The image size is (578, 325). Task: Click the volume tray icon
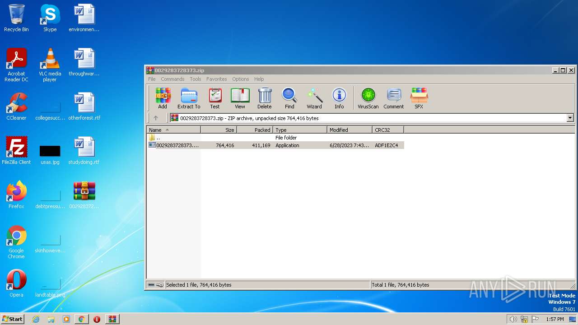[513, 319]
